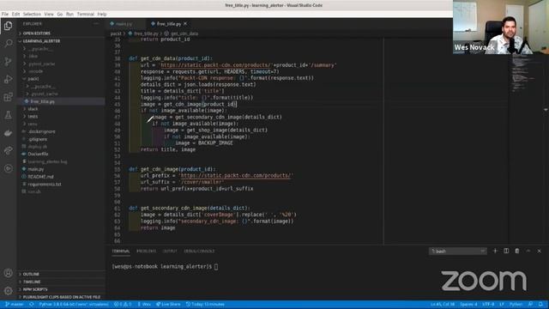Open the play-circle view in activity bar
The image size is (549, 309).
click(8, 168)
